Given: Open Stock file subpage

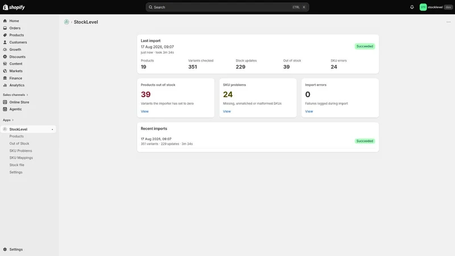Looking at the screenshot, I should (x=17, y=165).
